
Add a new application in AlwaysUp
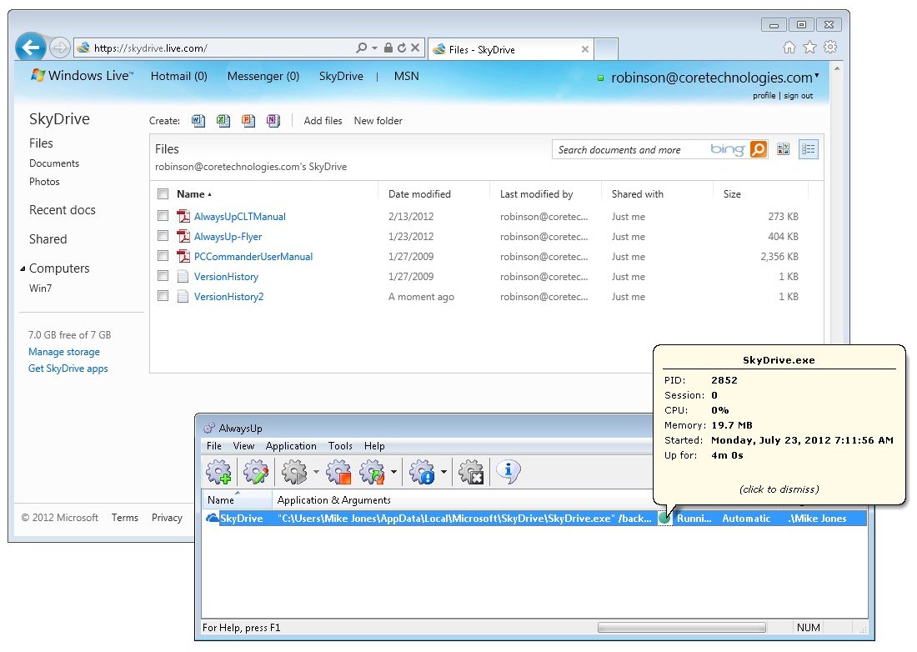pyautogui.click(x=218, y=472)
